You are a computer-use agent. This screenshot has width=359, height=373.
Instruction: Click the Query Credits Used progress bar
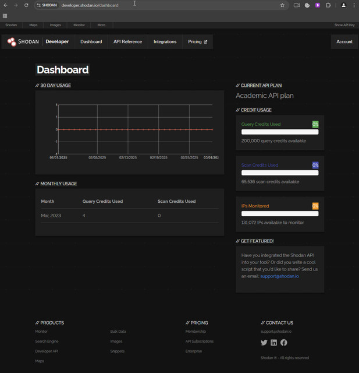[280, 132]
